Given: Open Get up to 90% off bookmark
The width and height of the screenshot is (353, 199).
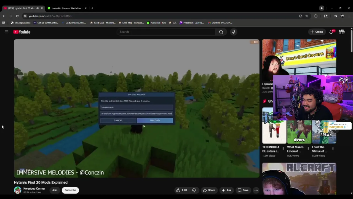Looking at the screenshot, I should click(46, 23).
